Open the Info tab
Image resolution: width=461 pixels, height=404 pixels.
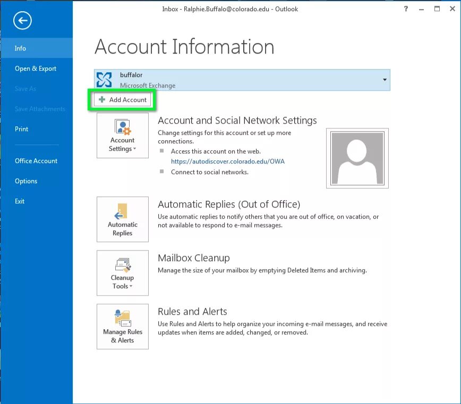[x=37, y=48]
